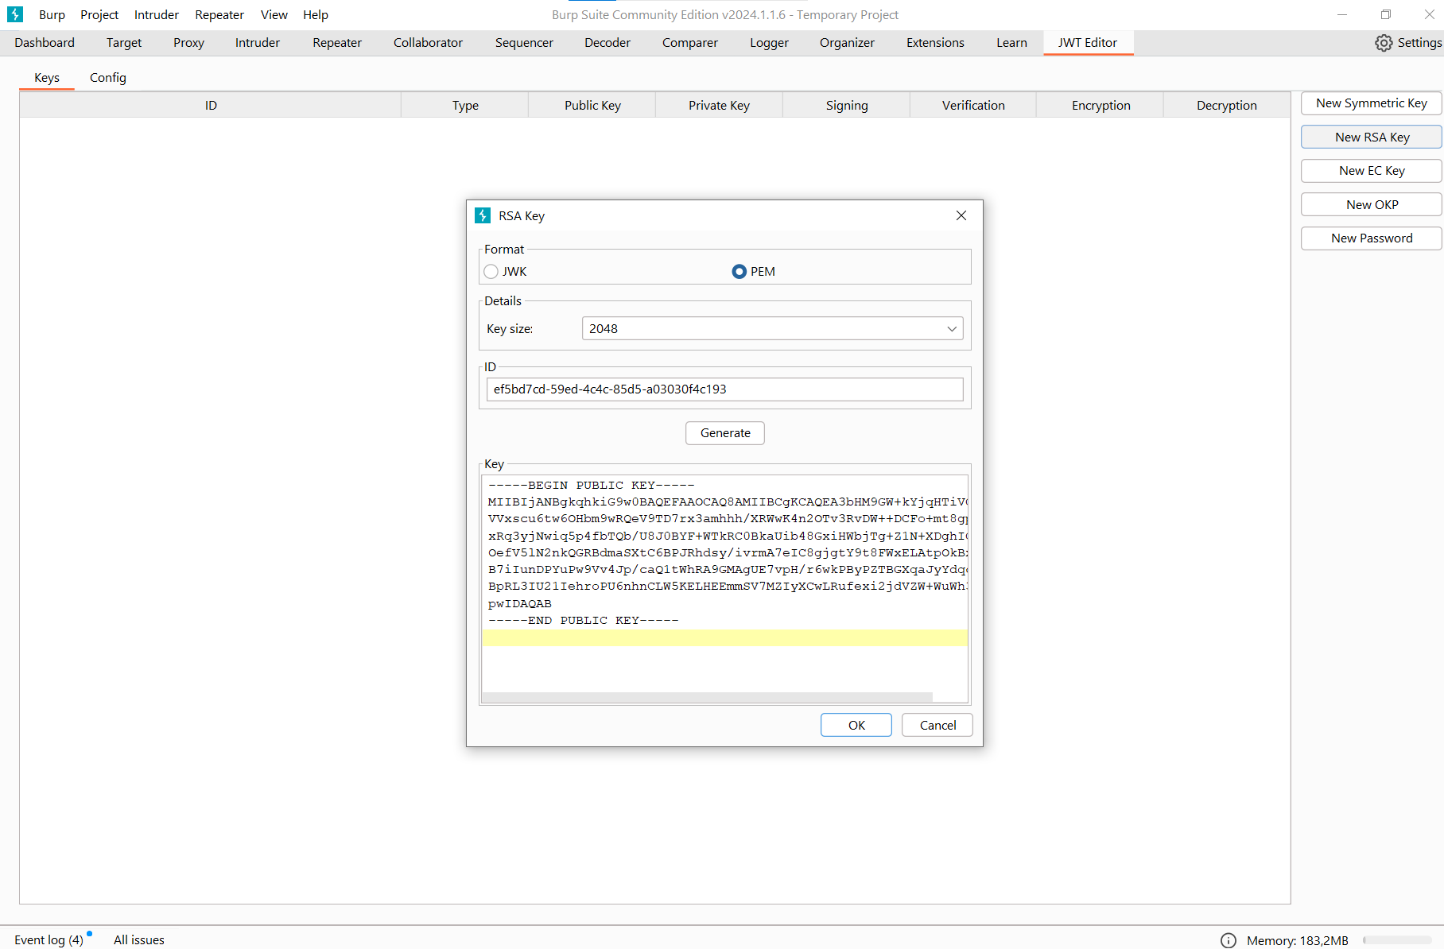Open the Proxy tab
Viewport: 1444px width, 949px height.
[188, 43]
